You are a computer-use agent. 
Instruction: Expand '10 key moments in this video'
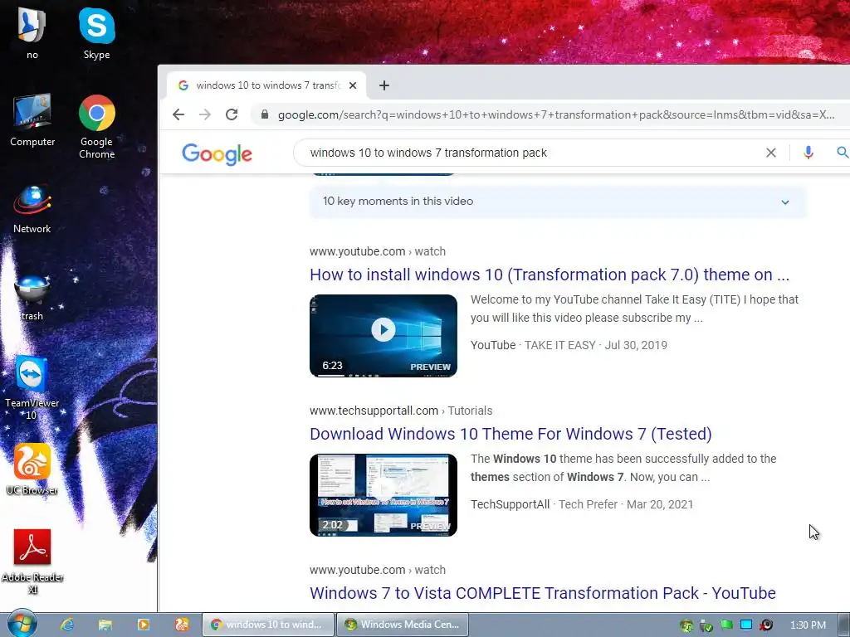pos(558,202)
